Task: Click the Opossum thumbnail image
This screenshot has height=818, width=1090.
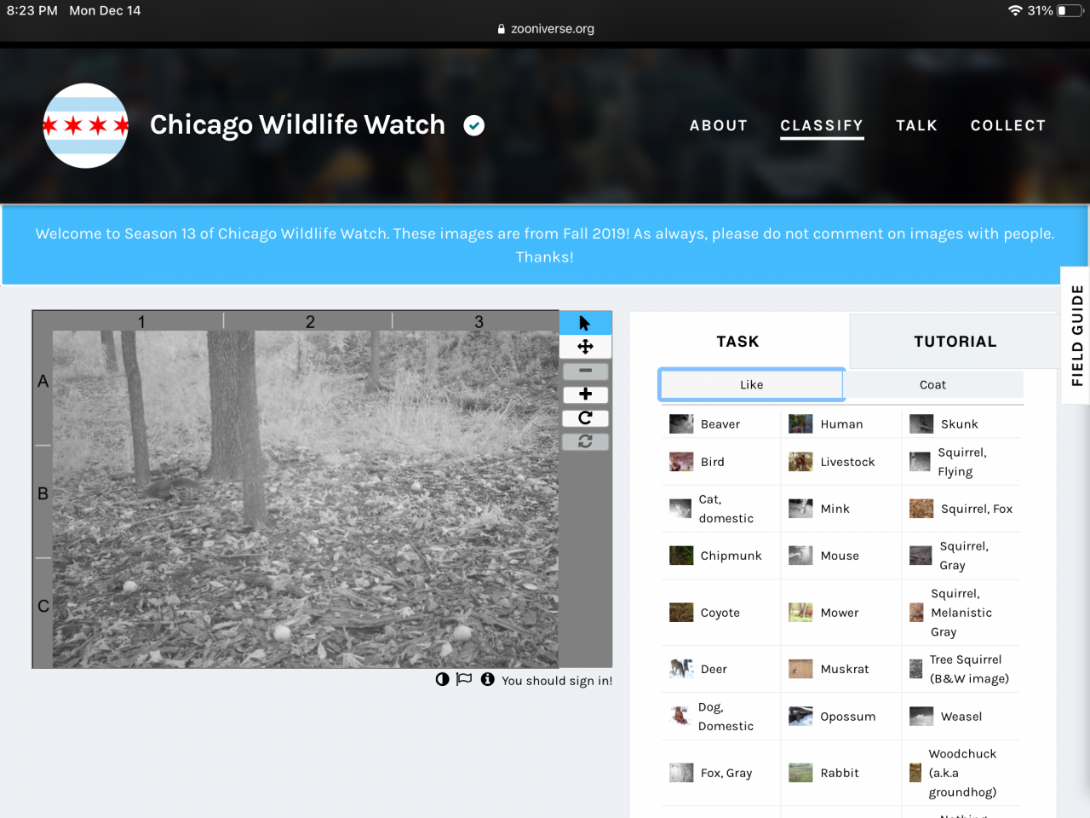Action: coord(800,717)
